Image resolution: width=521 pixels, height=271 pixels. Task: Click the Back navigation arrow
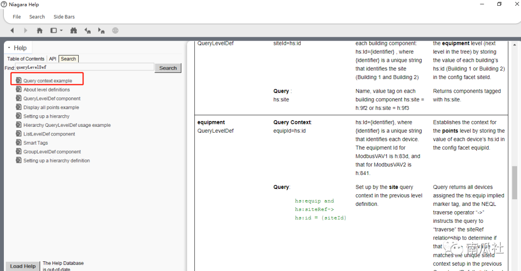pyautogui.click(x=13, y=30)
